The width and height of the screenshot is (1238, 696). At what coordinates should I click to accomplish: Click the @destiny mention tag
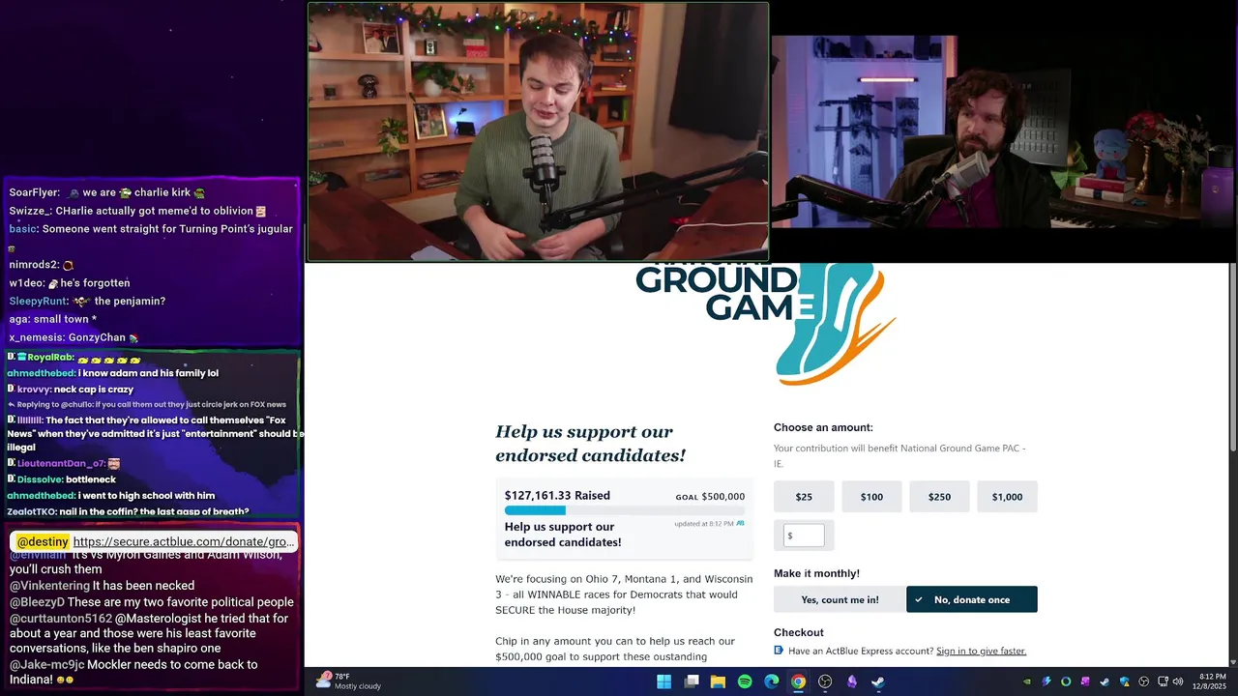pyautogui.click(x=43, y=542)
